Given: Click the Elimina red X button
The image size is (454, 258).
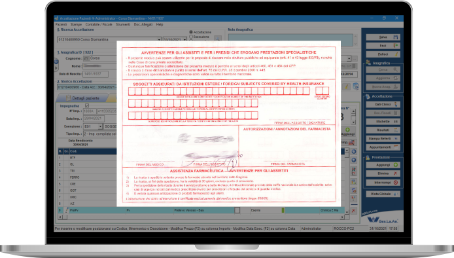Looking at the screenshot, I should pyautogui.click(x=383, y=174).
